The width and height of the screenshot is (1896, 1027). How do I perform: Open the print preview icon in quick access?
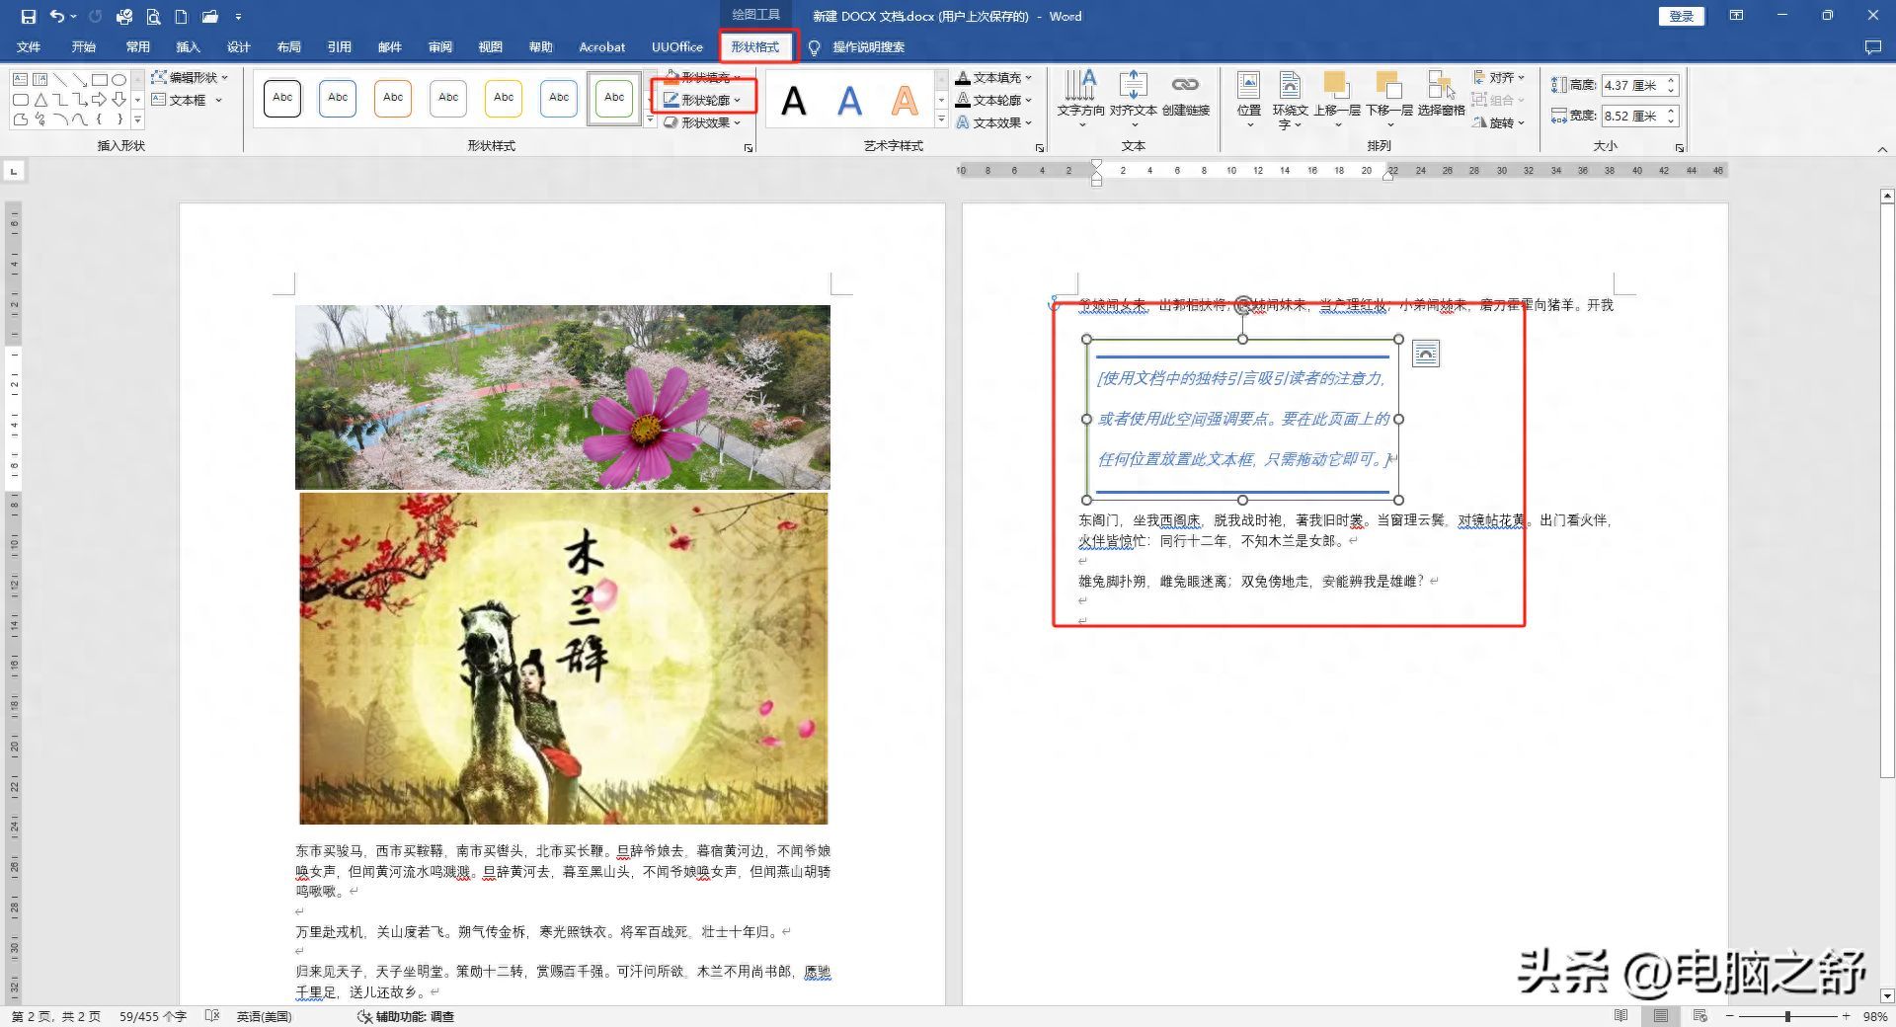153,17
